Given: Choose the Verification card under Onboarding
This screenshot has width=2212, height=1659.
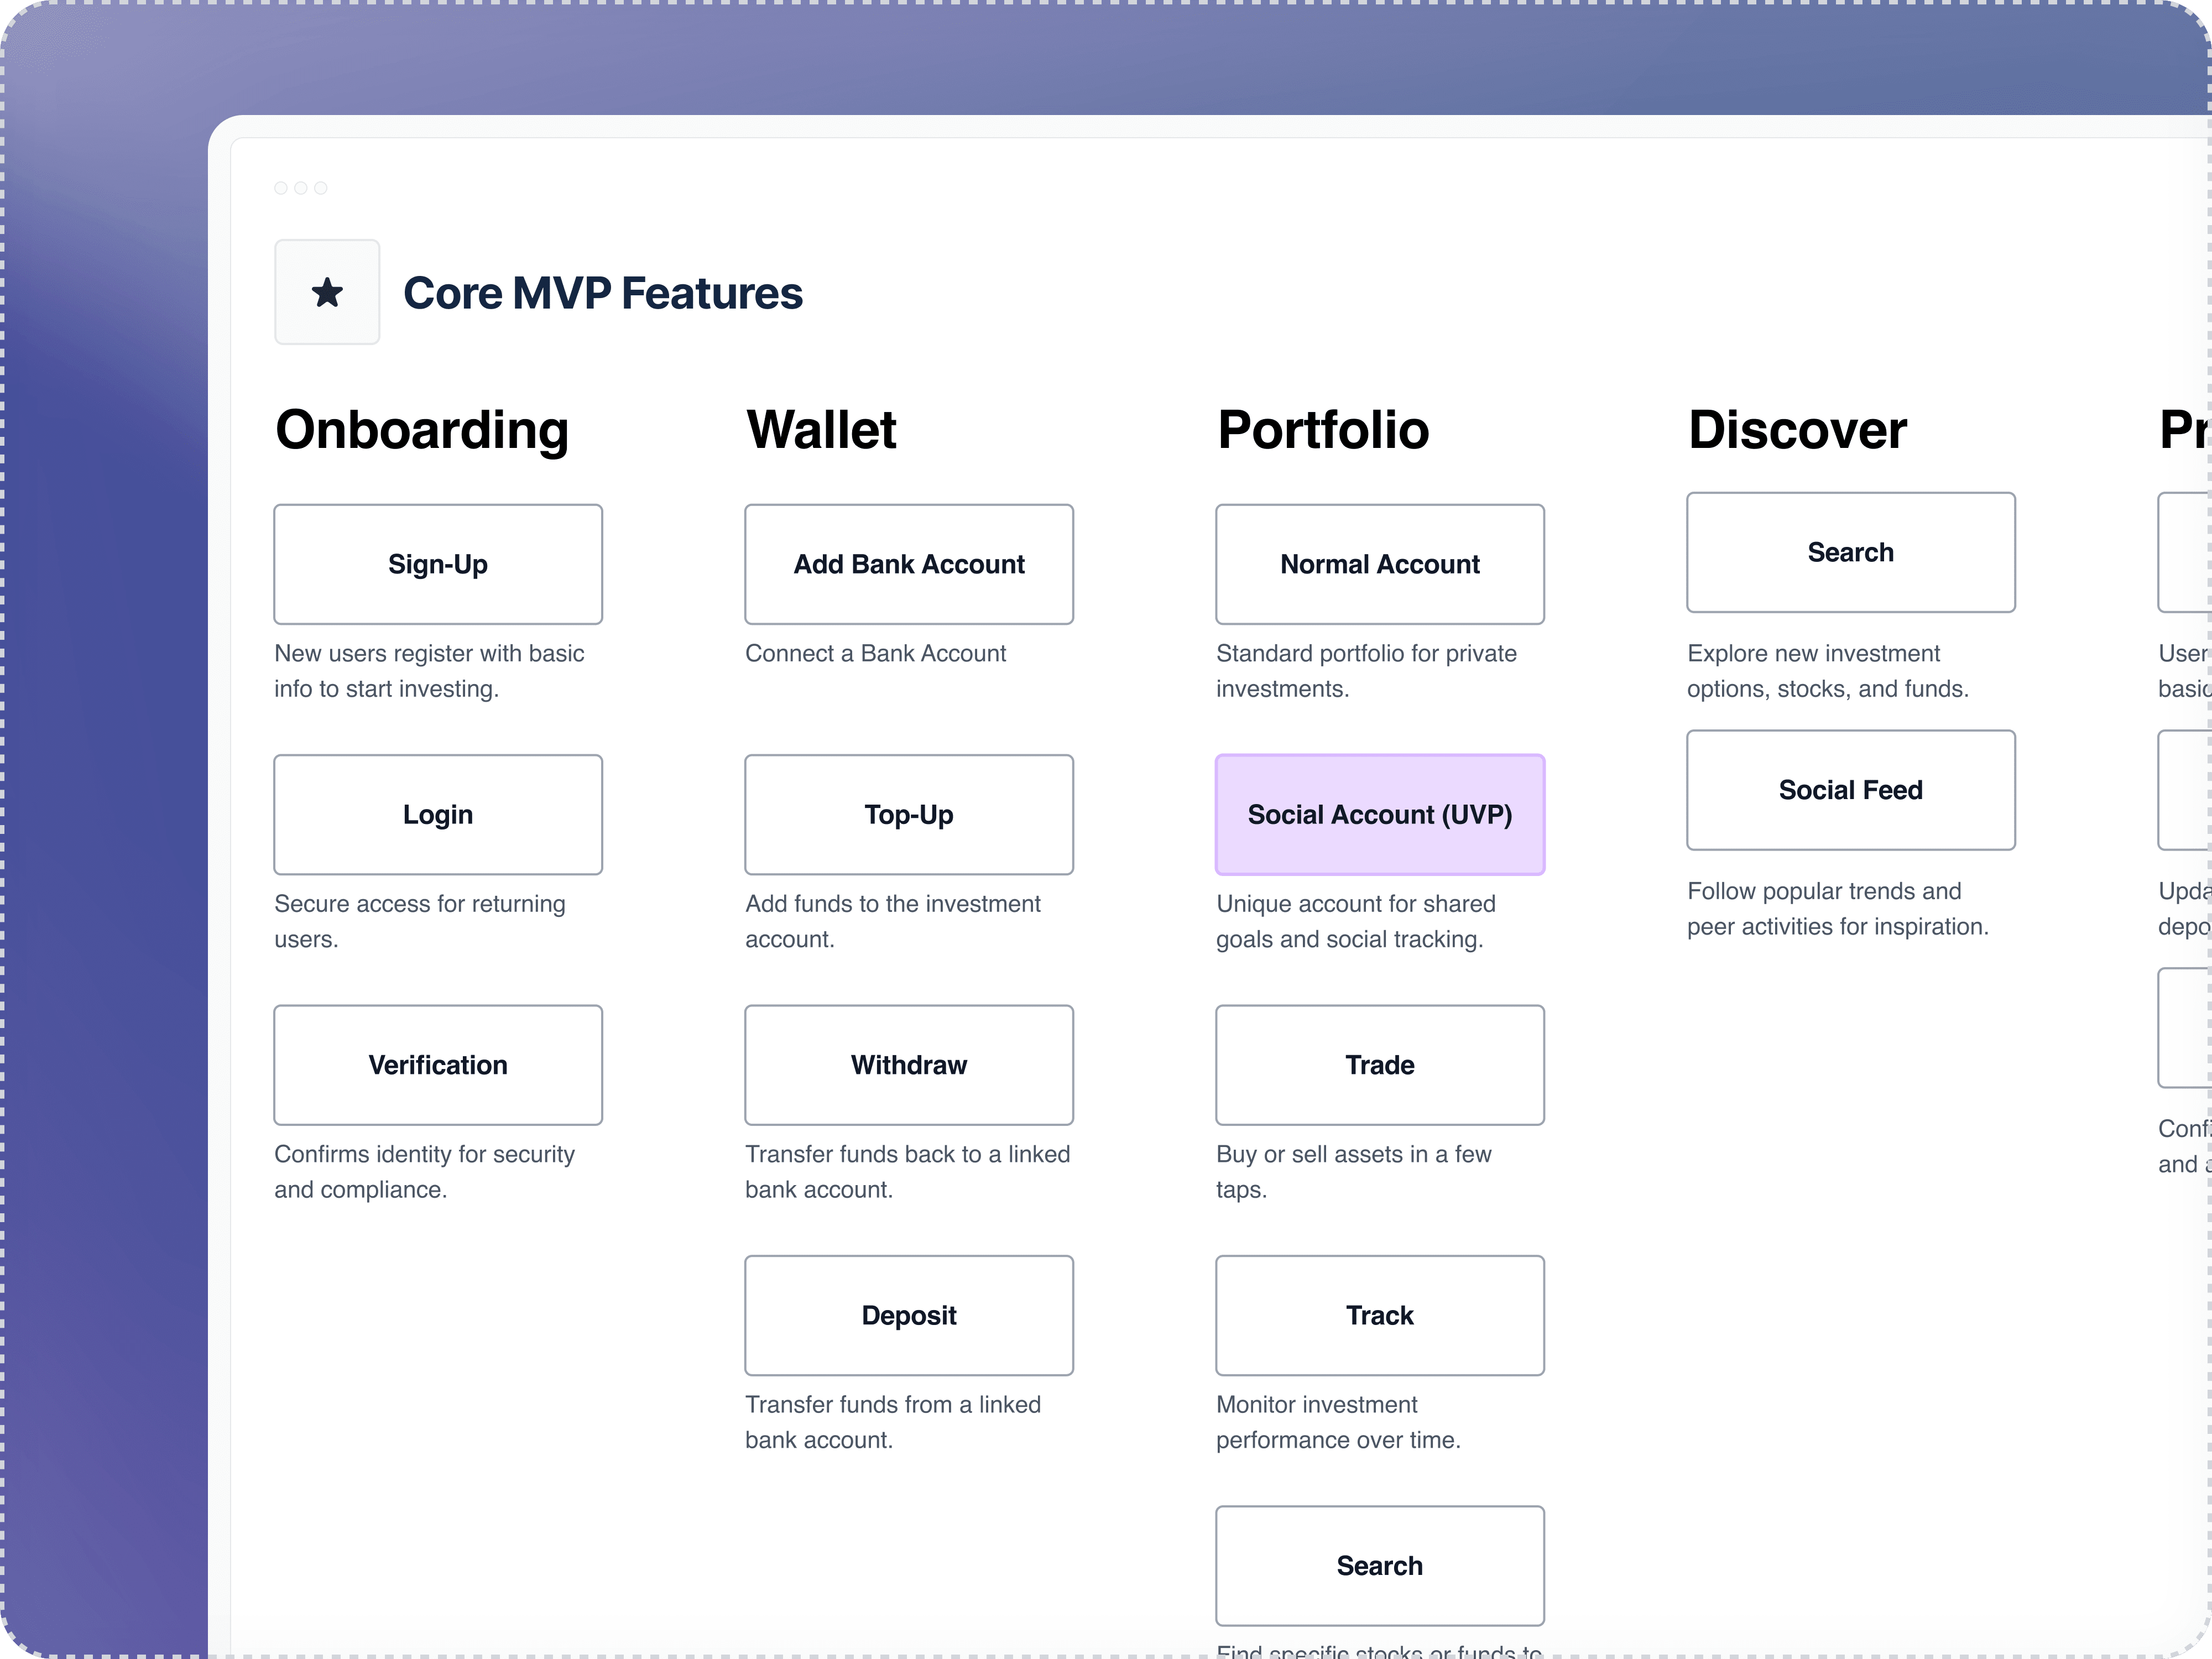Looking at the screenshot, I should pyautogui.click(x=438, y=1065).
